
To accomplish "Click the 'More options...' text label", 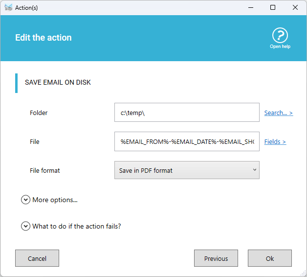I will [x=55, y=200].
